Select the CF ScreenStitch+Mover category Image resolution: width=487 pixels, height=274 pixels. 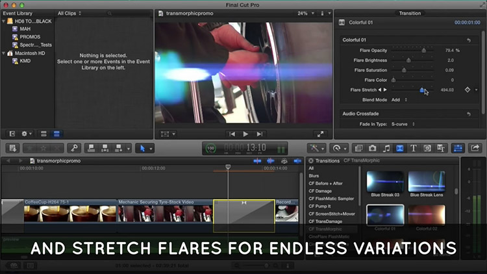[x=332, y=214]
